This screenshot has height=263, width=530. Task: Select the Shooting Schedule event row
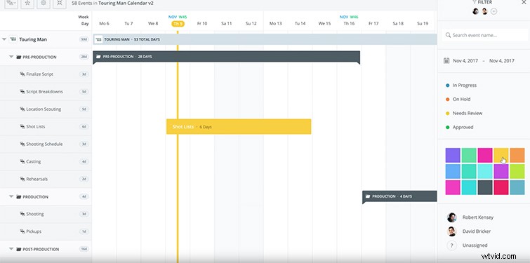pyautogui.click(x=46, y=144)
